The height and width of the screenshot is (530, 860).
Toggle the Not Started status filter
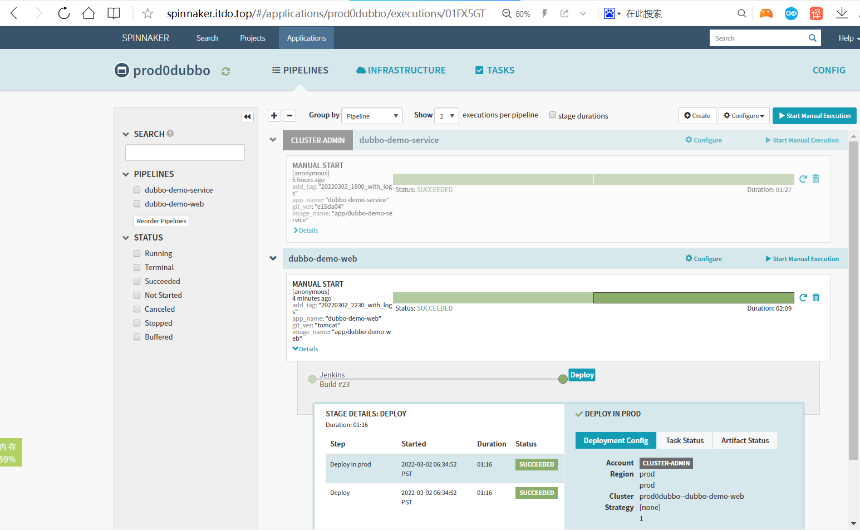(x=137, y=295)
